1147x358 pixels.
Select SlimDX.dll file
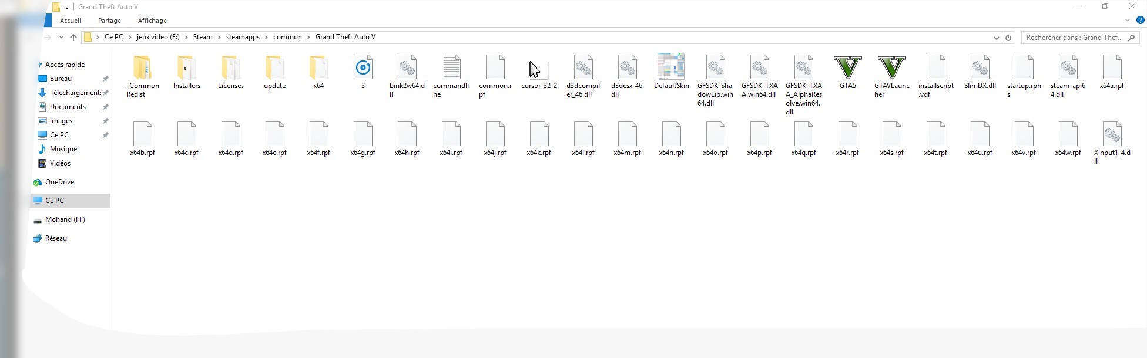980,73
